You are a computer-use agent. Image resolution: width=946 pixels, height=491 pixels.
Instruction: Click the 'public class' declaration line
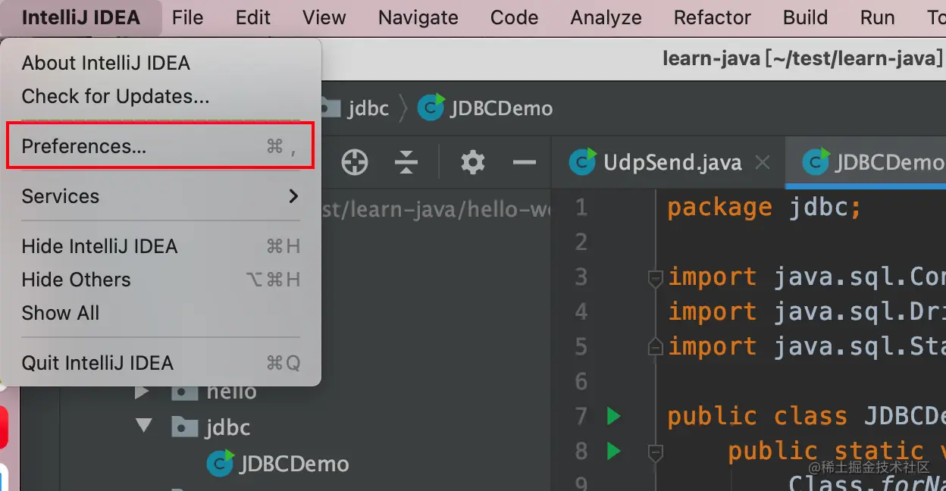[807, 416]
